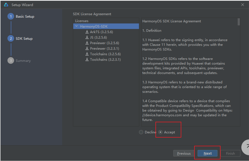Image resolution: width=249 pixels, height=161 pixels.
Task: Click the HarmonyOS SDK License Agreement heading
Action: pos(172,21)
